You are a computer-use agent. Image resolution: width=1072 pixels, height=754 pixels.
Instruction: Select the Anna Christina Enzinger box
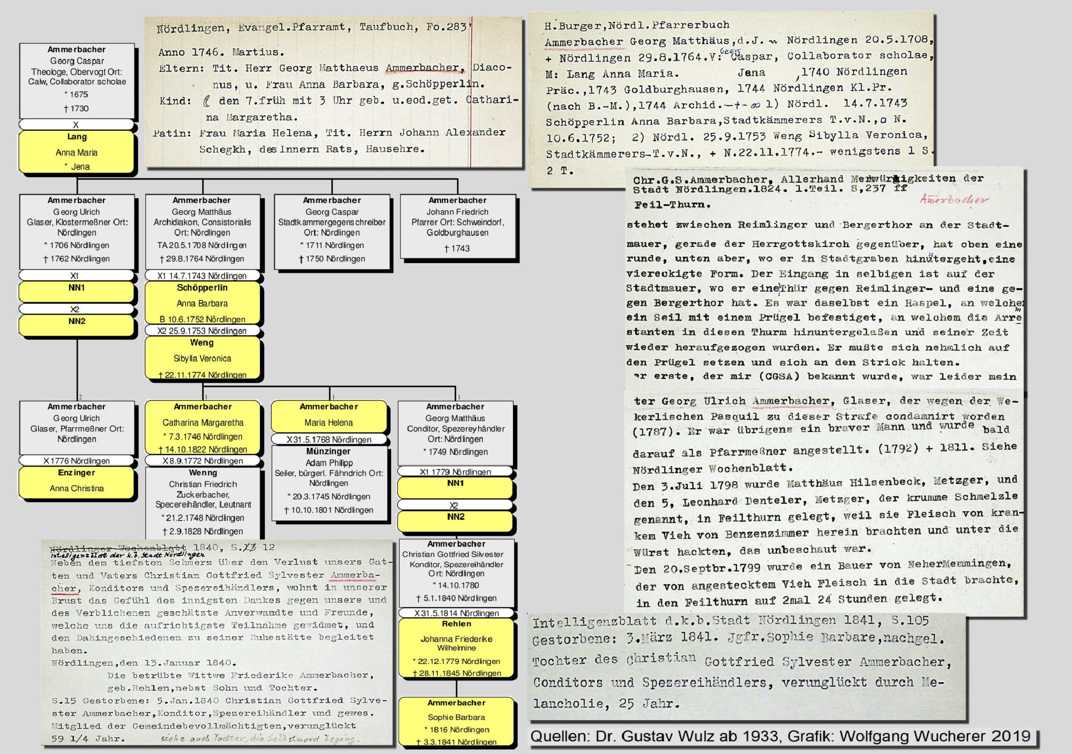77,482
